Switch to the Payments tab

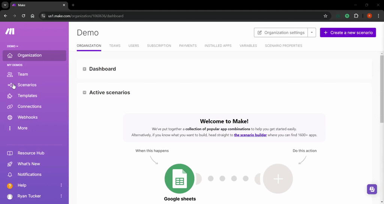pyautogui.click(x=188, y=45)
